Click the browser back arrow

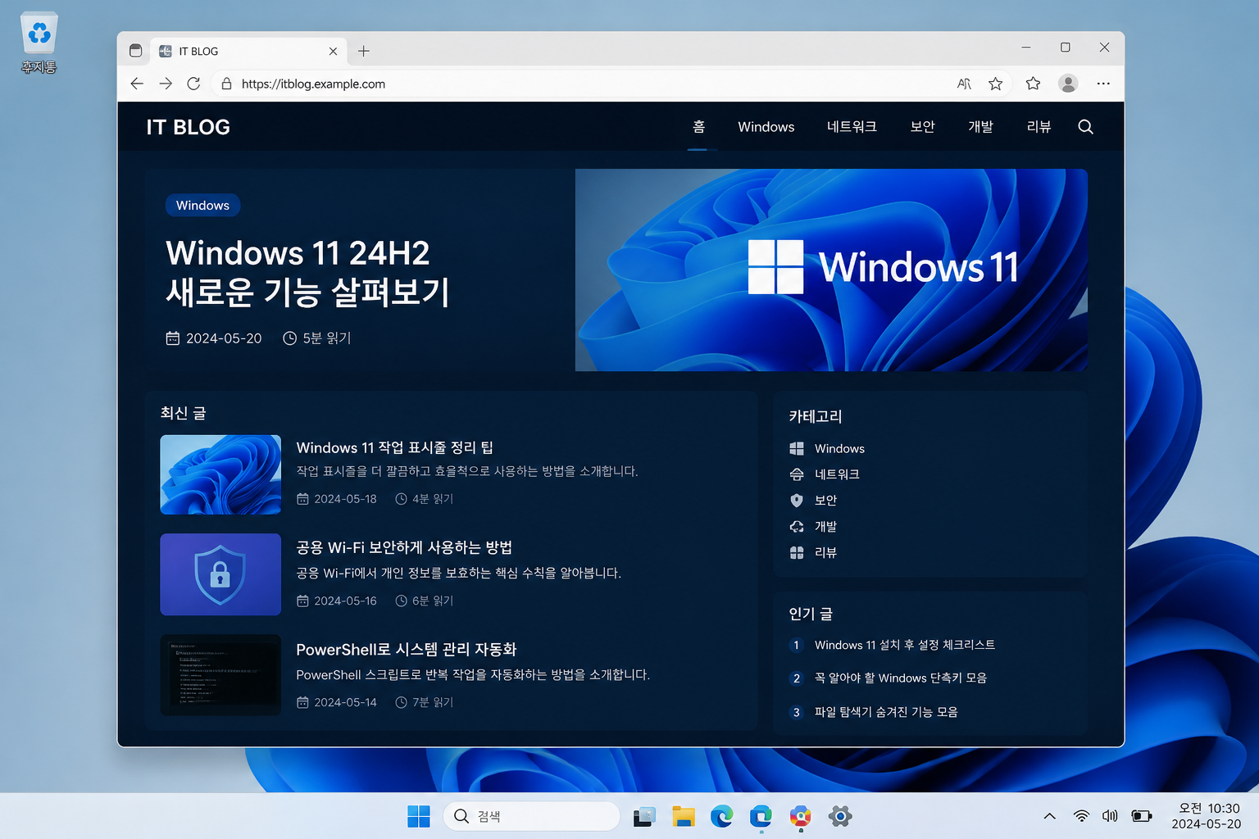pyautogui.click(x=137, y=84)
